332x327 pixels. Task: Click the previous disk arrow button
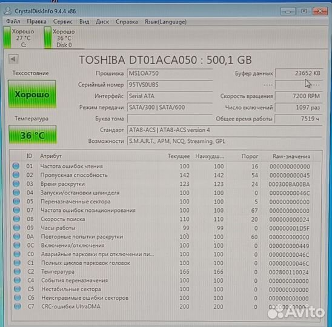pyautogui.click(x=13, y=59)
